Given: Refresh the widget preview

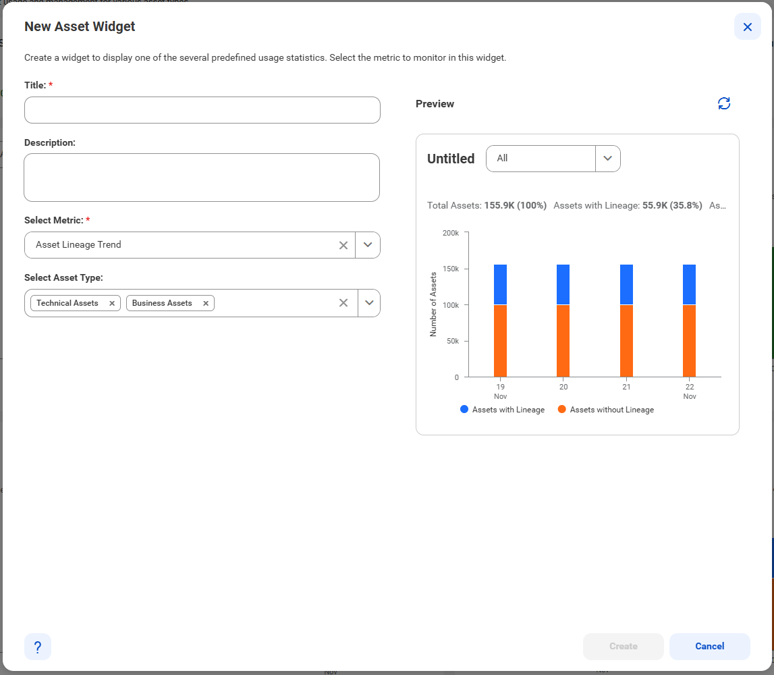Looking at the screenshot, I should (723, 103).
